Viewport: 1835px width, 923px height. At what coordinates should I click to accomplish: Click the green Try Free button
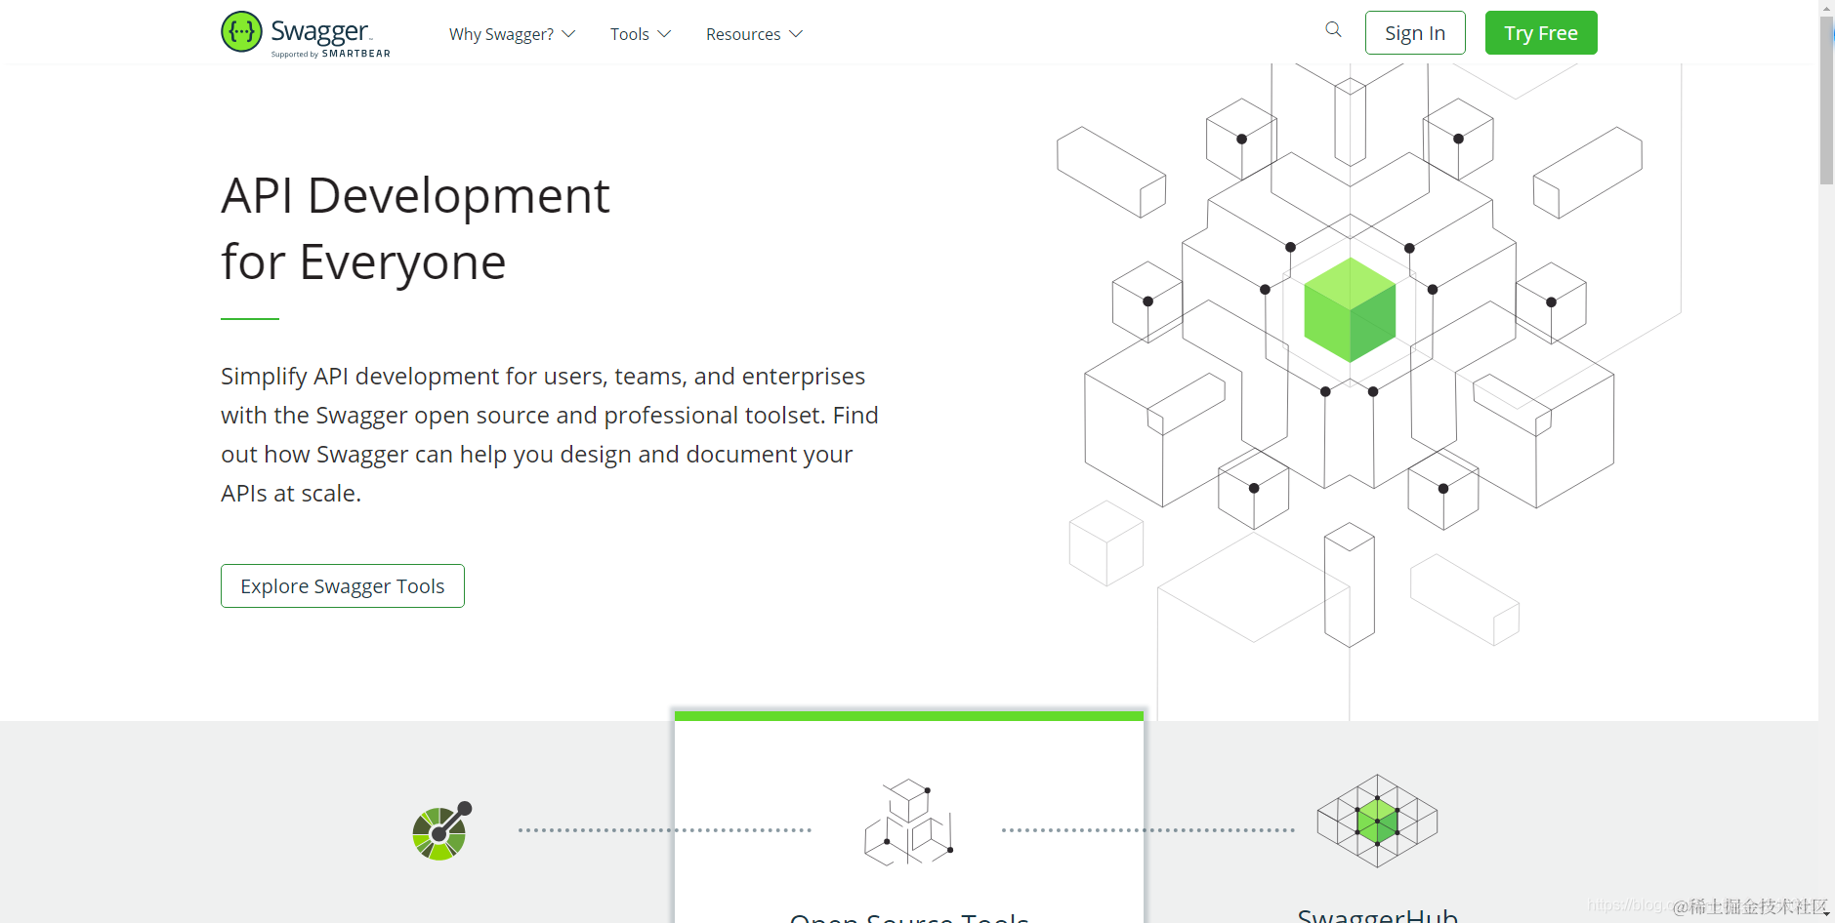coord(1541,33)
